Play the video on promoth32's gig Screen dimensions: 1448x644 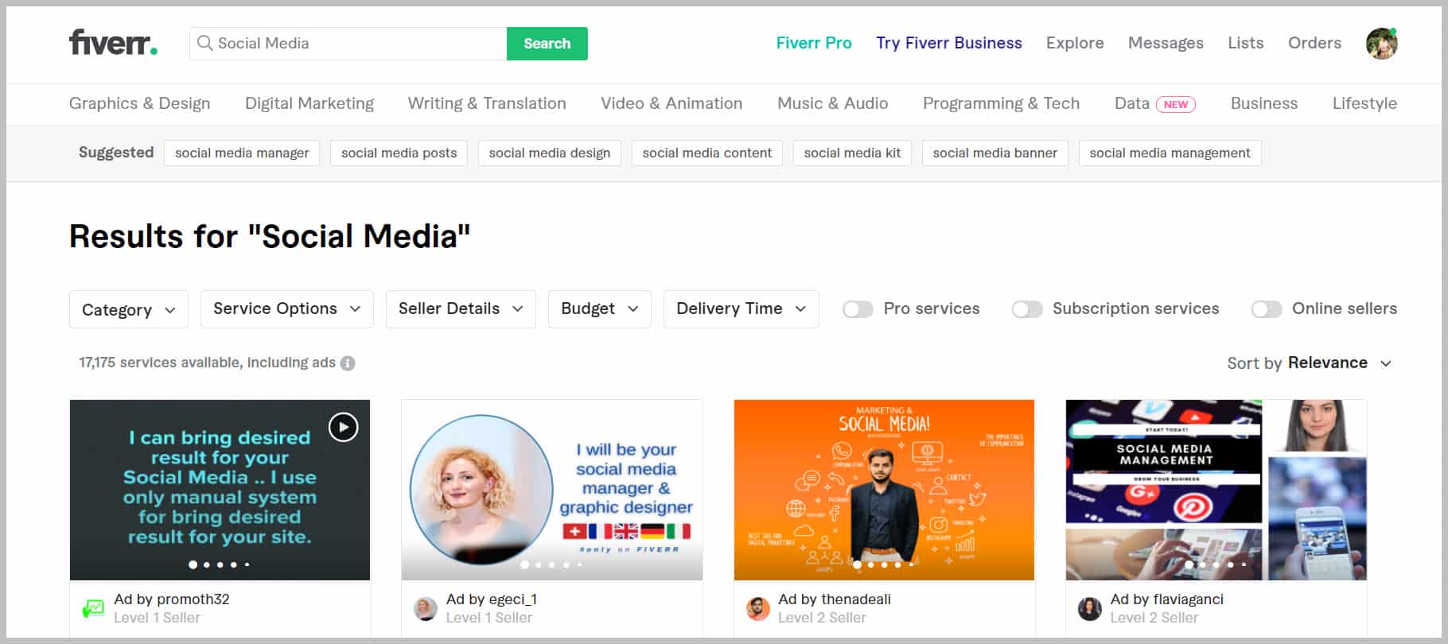coord(343,427)
